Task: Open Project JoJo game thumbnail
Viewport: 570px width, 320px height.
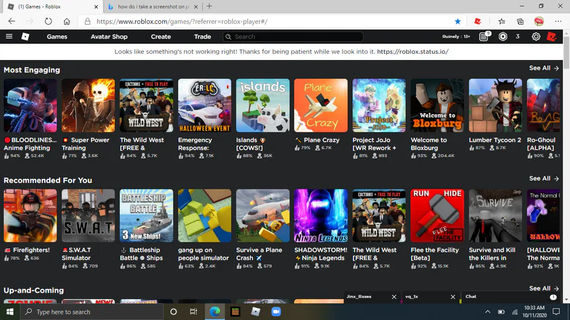Action: 379,106
